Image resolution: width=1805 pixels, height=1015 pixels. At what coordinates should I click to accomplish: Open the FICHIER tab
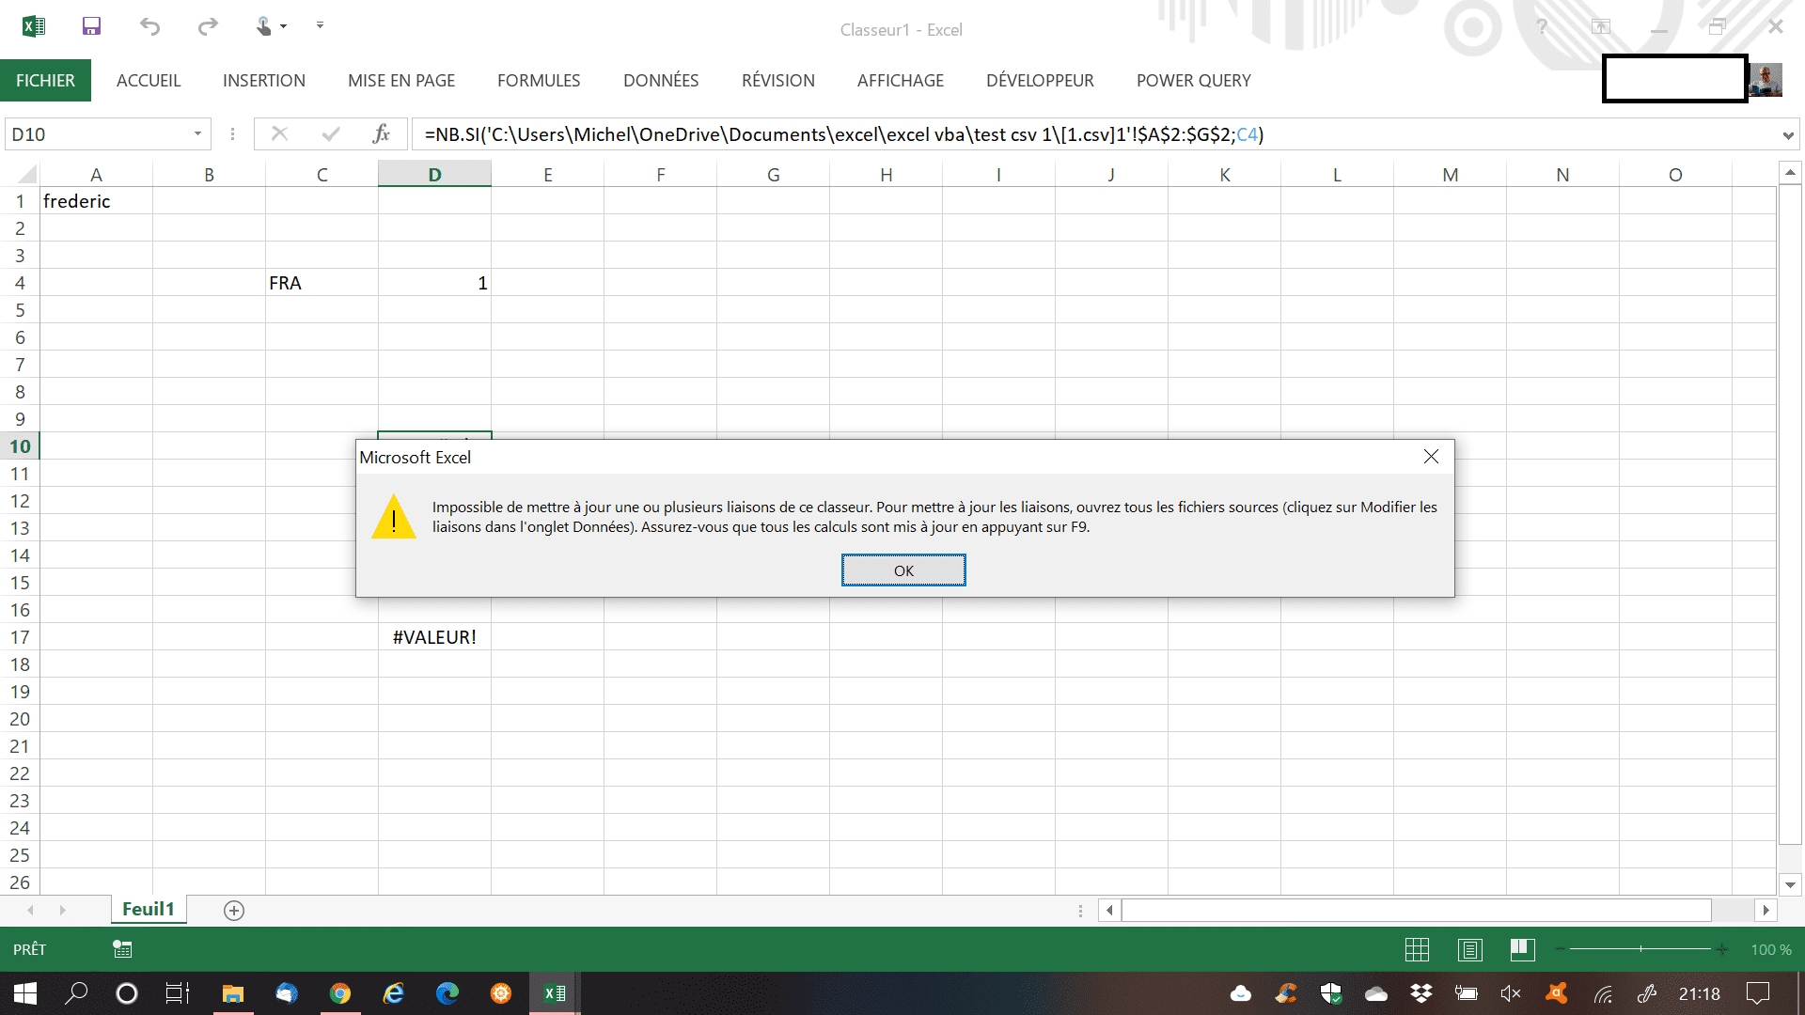coord(45,81)
